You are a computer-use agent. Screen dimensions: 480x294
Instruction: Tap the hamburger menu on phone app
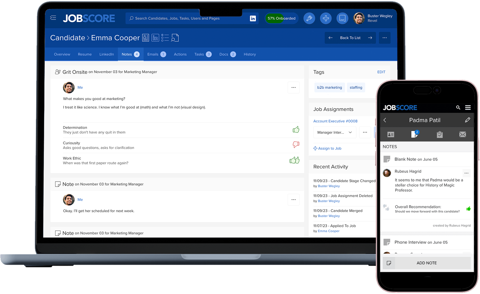[x=468, y=107]
